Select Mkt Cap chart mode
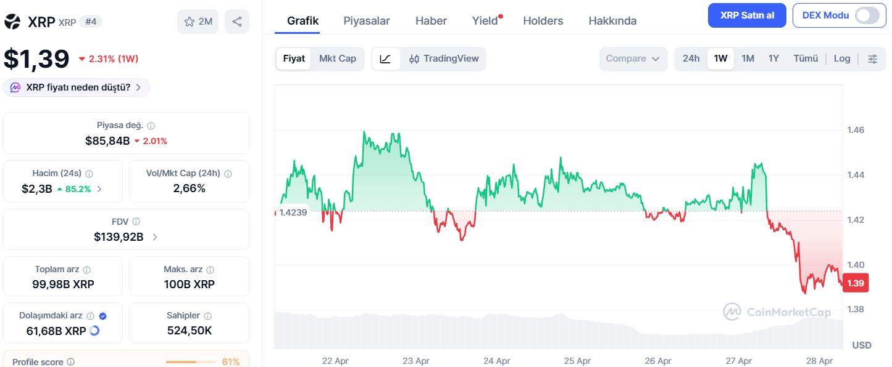The image size is (892, 367). tap(338, 58)
